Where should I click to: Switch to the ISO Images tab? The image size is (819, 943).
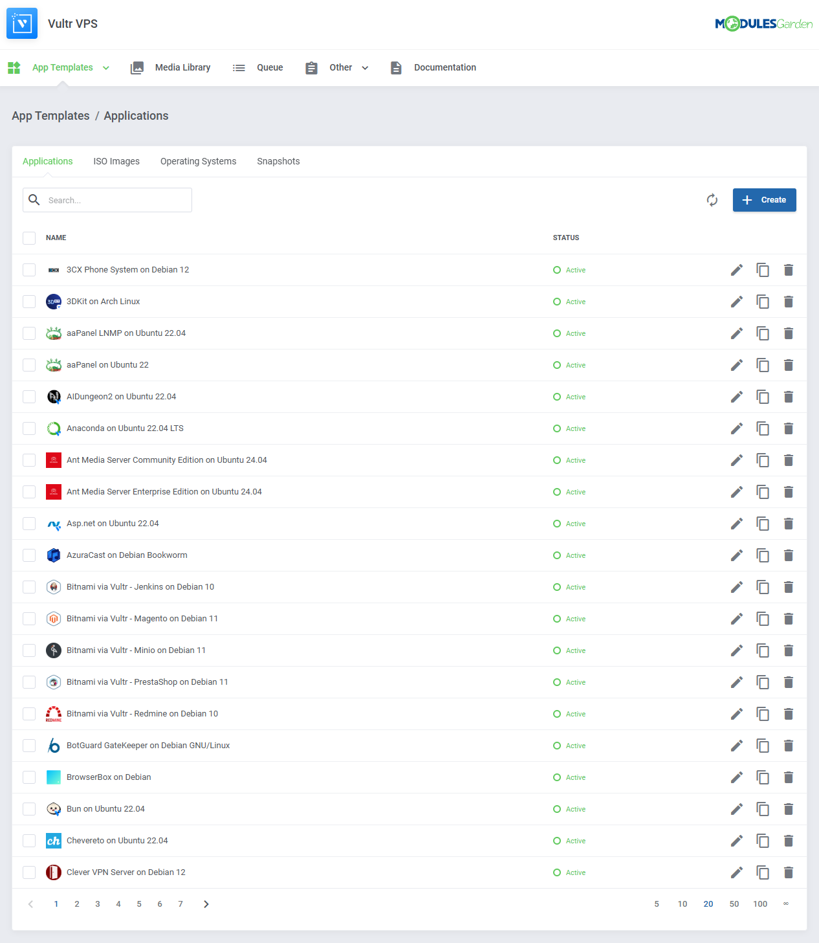coord(116,161)
